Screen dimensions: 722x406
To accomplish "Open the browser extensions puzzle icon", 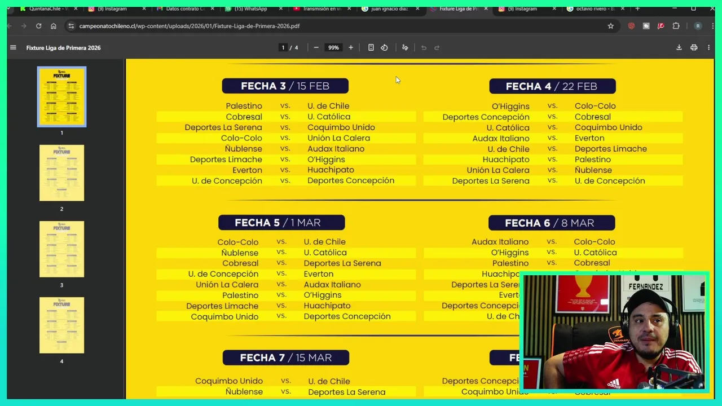I will pos(676,26).
